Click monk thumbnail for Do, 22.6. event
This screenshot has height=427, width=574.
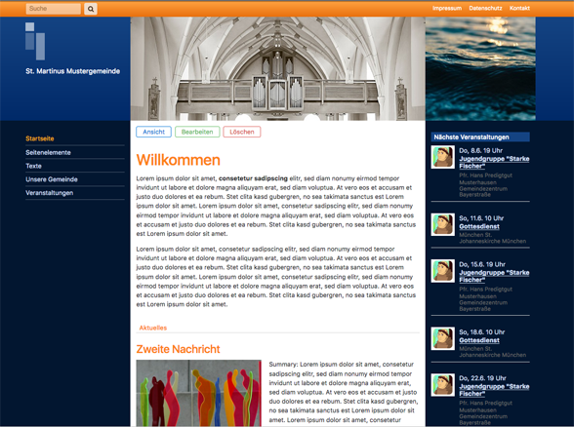click(443, 385)
